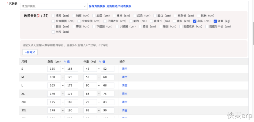Clear the 2XL size row

125,102
